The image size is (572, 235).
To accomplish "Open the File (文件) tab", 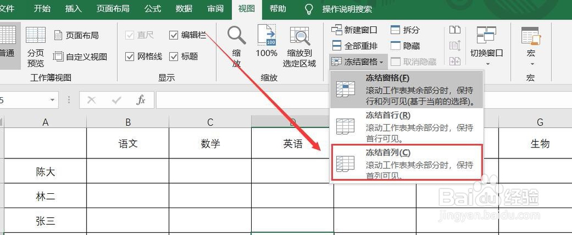I will pos(7,9).
